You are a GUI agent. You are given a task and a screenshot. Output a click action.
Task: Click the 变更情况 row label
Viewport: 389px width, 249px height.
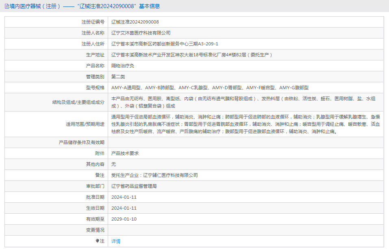[95, 230]
